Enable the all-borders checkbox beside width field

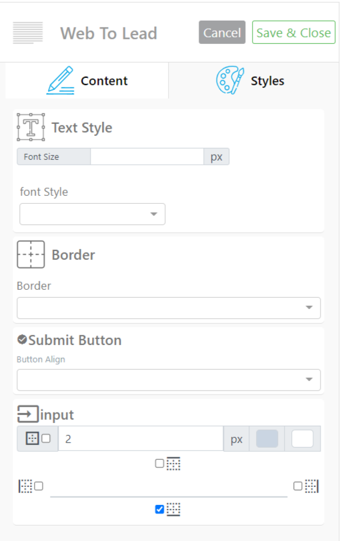point(46,438)
